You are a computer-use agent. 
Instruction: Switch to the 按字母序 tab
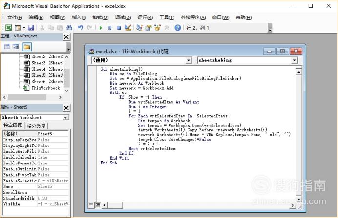tap(13, 126)
